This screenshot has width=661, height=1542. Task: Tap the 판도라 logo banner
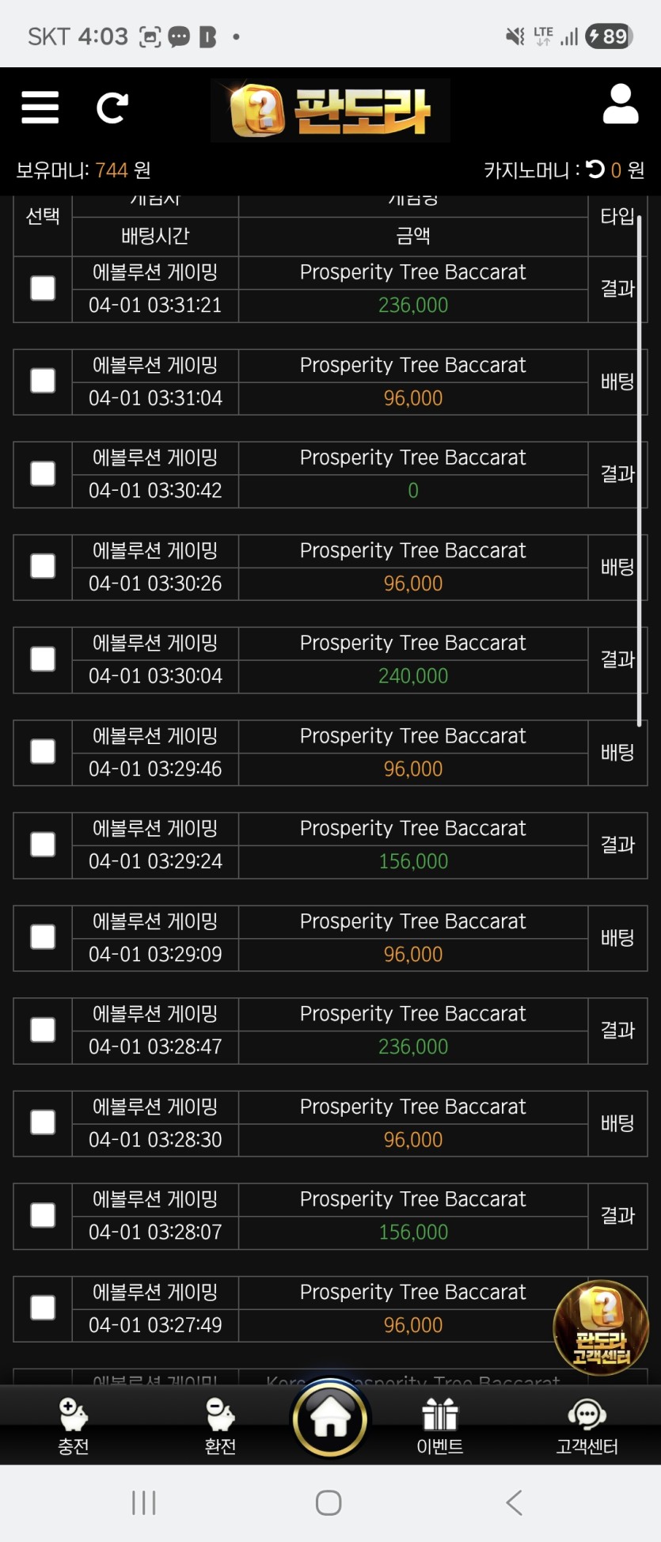[x=330, y=110]
